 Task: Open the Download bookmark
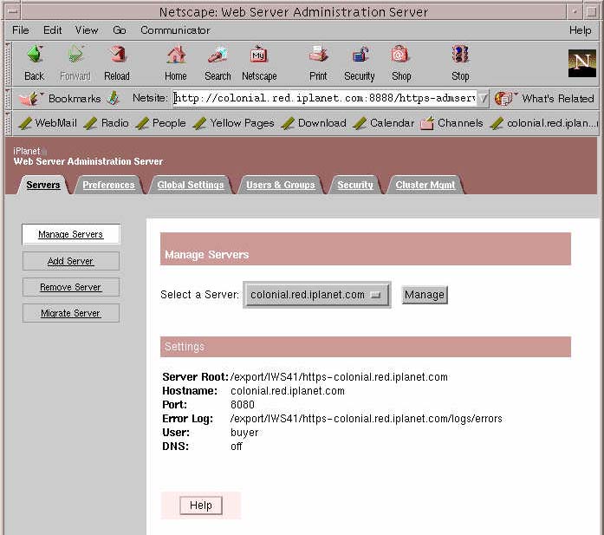[314, 123]
